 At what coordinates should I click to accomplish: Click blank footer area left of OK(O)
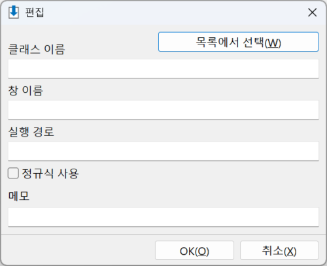pos(78,250)
